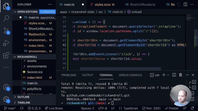Screen dimensions: 198x111
Task: Click line number 42 in gutter
Action: 64,45
